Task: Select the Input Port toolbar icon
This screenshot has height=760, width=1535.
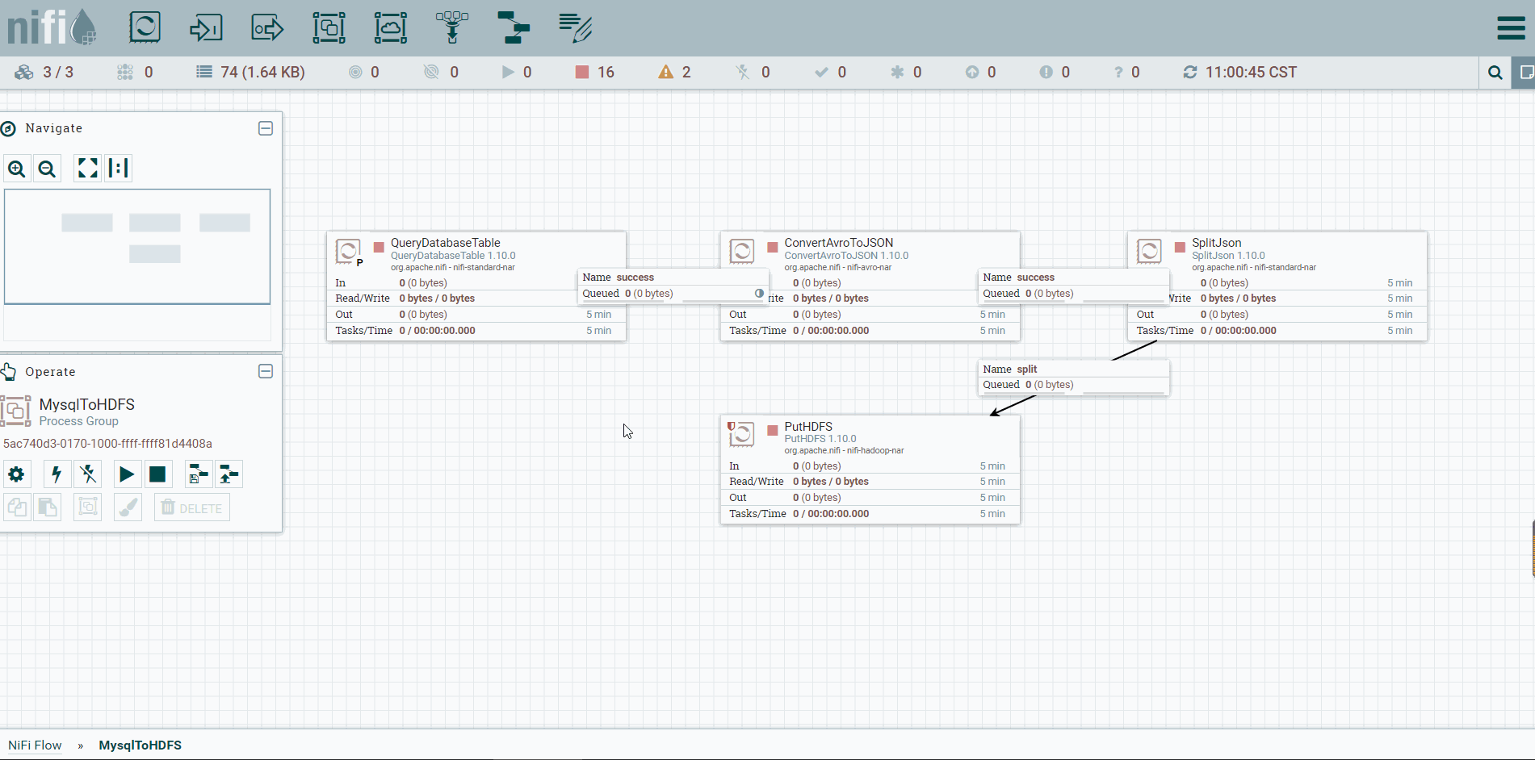Action: (x=206, y=28)
